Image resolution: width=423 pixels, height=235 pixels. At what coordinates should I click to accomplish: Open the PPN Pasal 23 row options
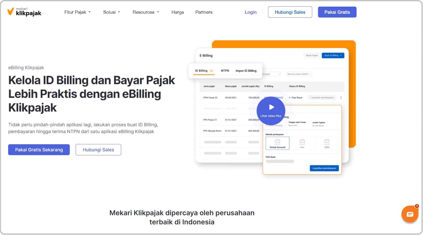tap(341, 98)
